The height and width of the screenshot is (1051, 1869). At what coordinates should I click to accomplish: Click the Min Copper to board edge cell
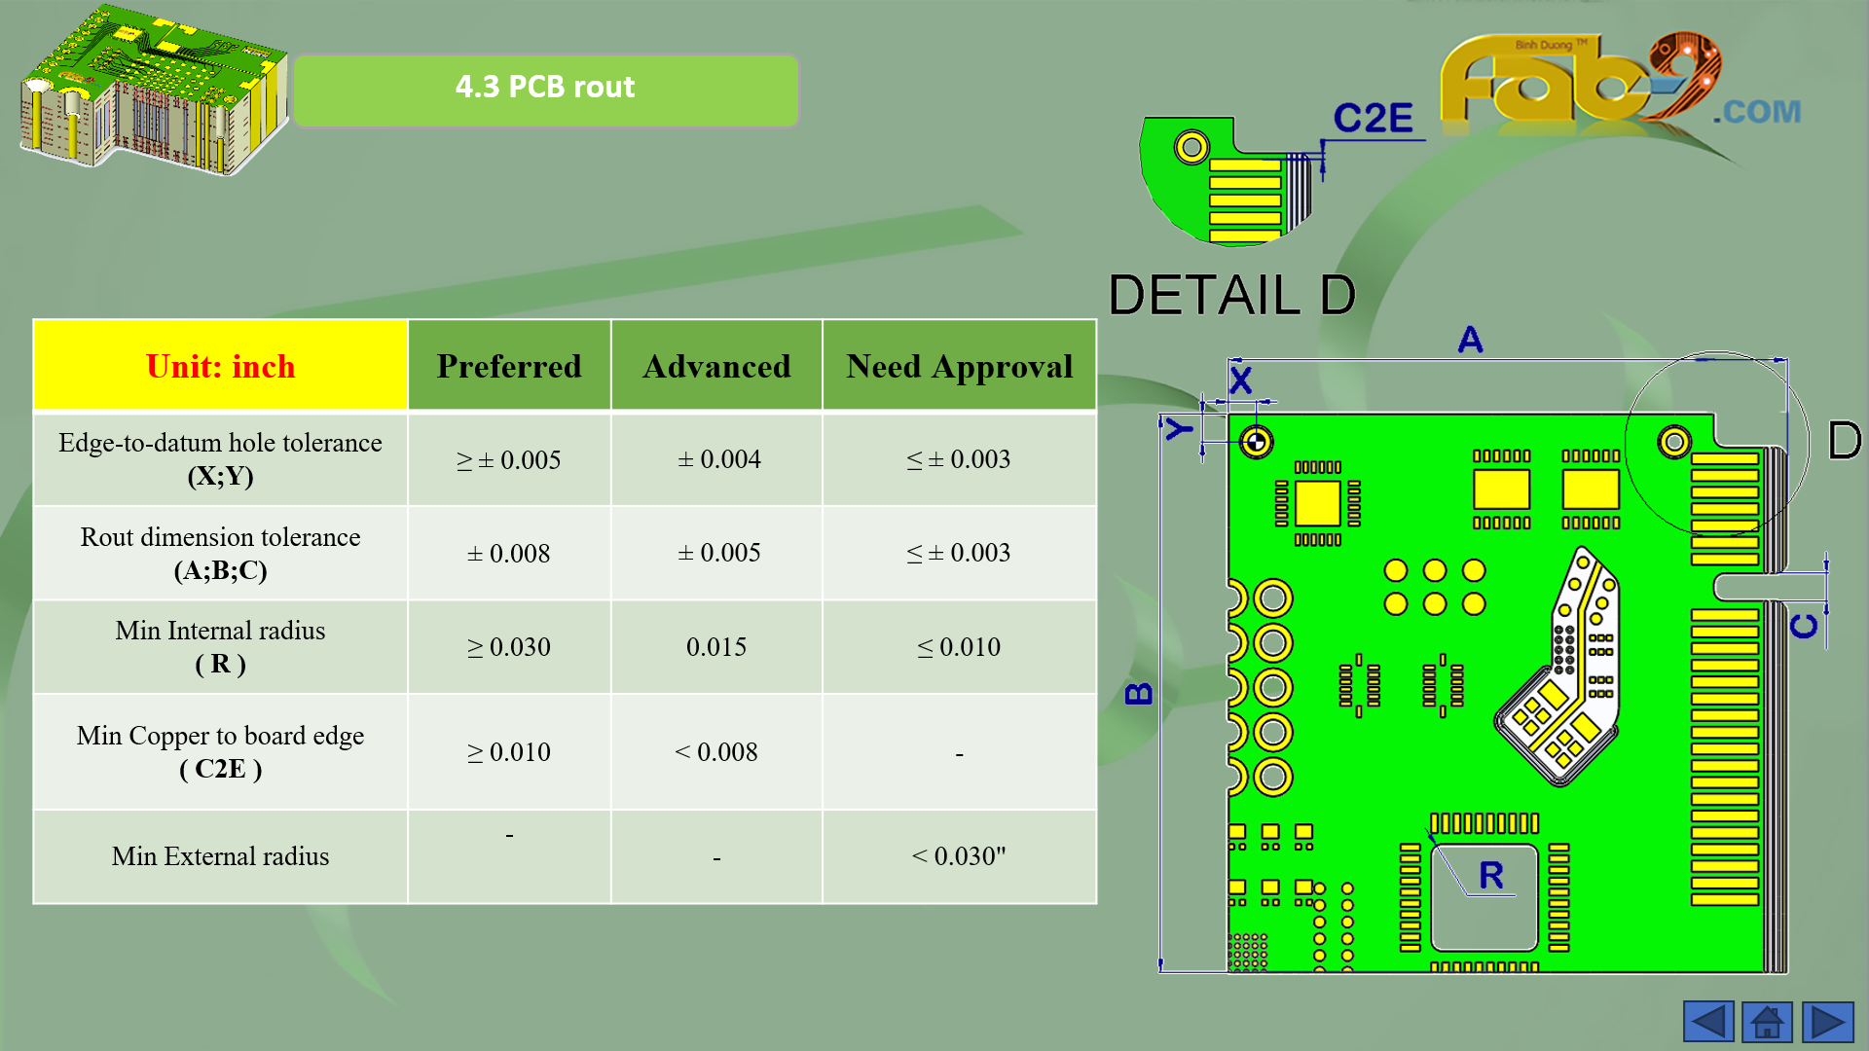(x=220, y=751)
